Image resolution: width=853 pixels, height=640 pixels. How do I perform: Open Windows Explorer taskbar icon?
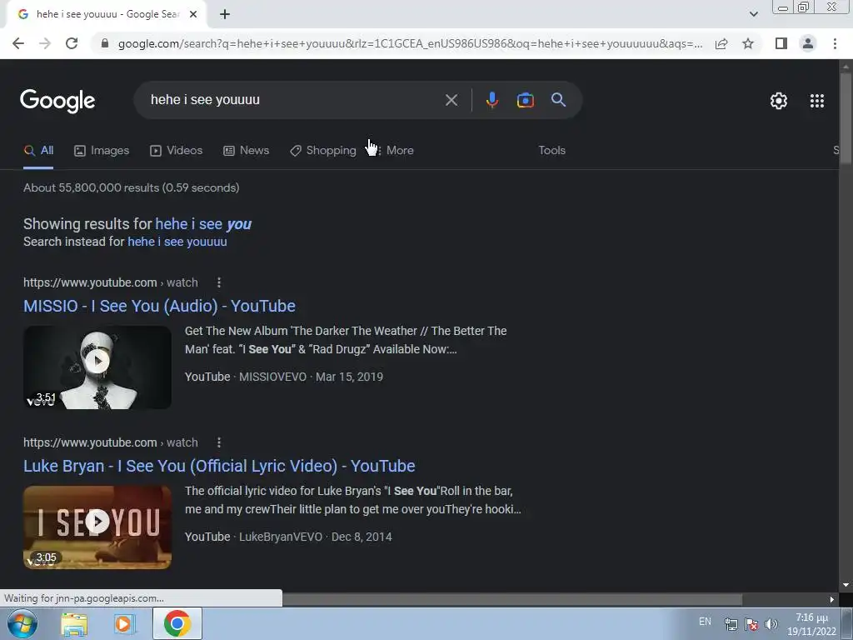[x=74, y=624]
